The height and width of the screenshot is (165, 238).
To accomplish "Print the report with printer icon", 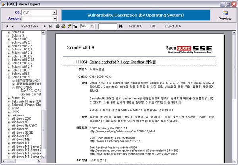I will tap(58, 26).
